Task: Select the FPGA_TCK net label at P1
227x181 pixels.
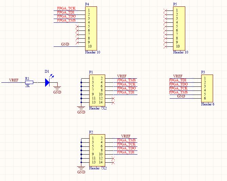Action: coord(126,84)
